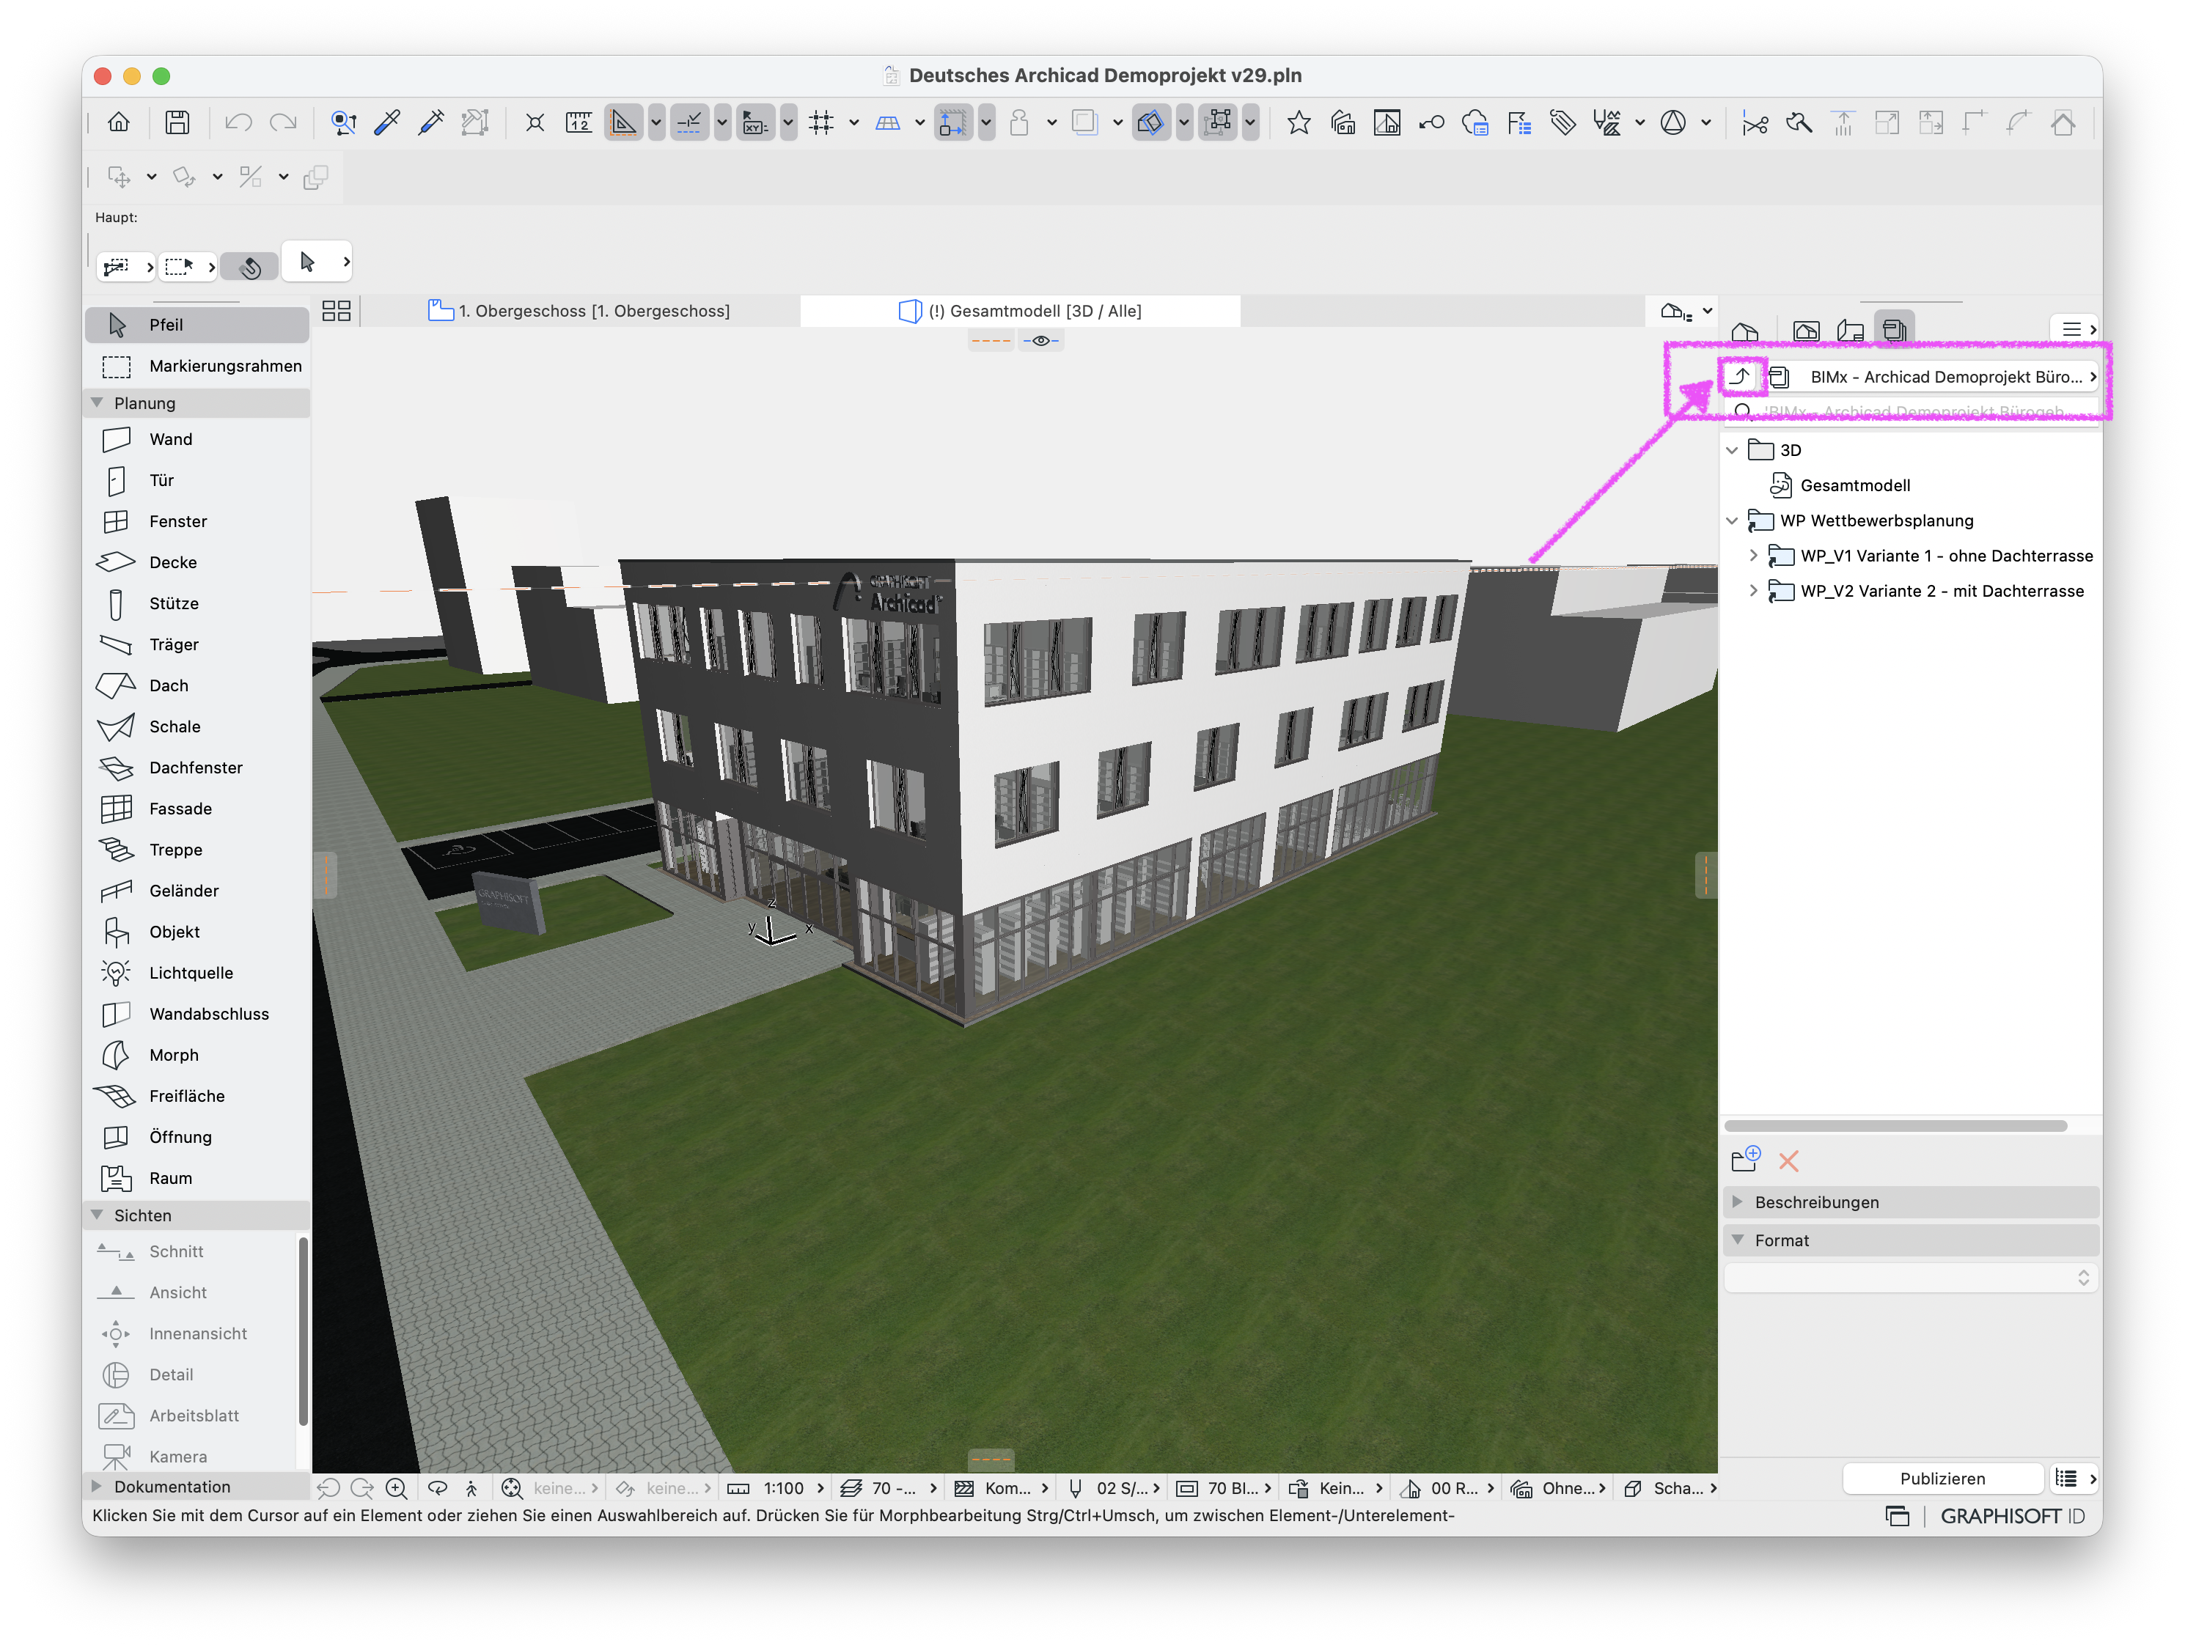The height and width of the screenshot is (1645, 2185).
Task: Delete item with red X icon
Action: [x=1789, y=1160]
